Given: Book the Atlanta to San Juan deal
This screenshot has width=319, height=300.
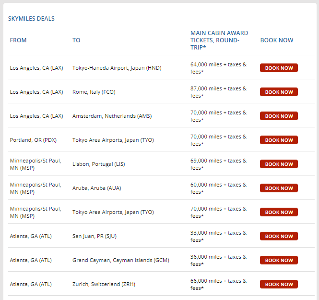Looking at the screenshot, I should [279, 237].
